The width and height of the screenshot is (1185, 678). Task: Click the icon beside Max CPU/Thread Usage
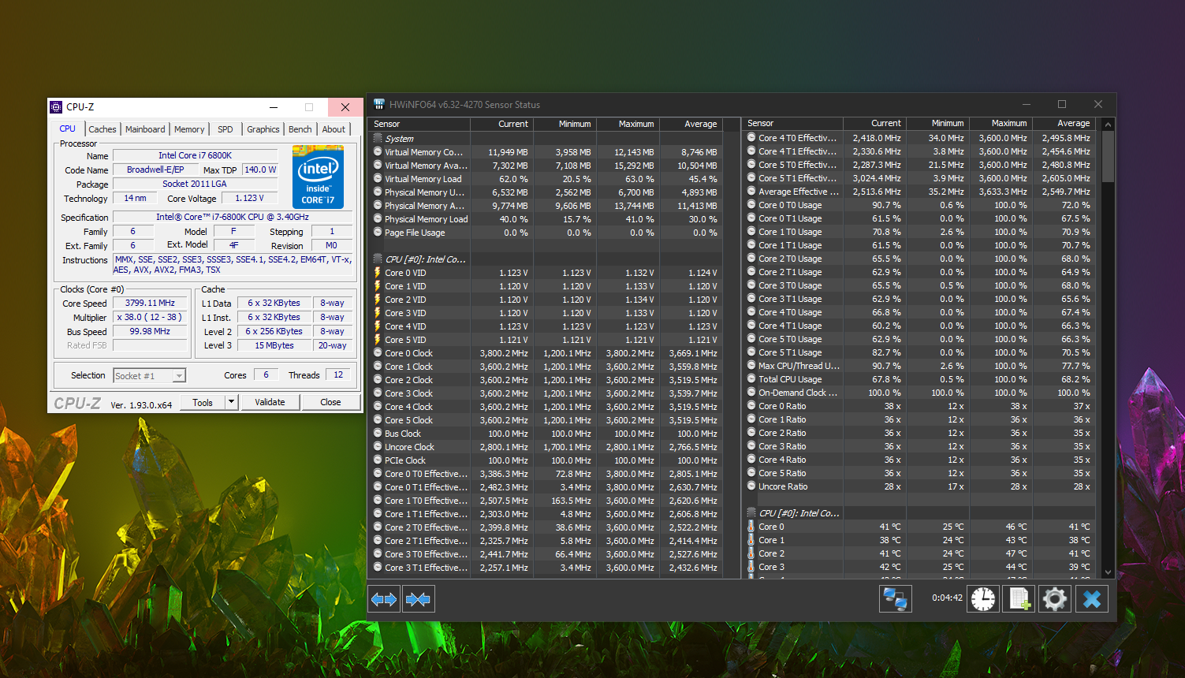point(751,366)
